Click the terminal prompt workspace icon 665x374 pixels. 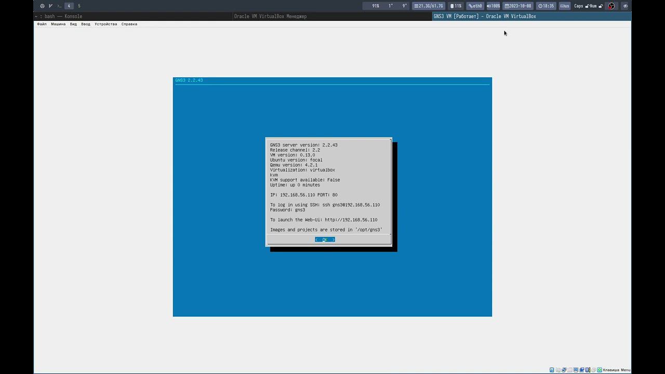click(x=58, y=6)
